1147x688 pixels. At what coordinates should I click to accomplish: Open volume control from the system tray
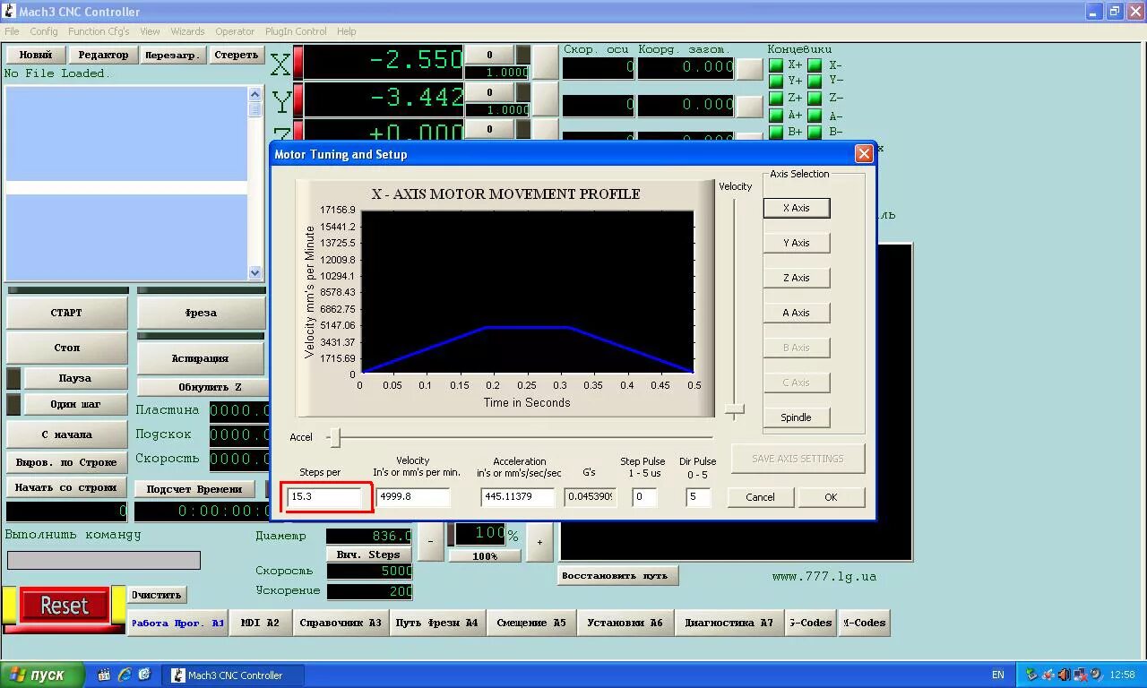pyautogui.click(x=1064, y=675)
